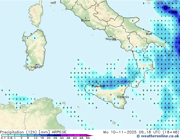
Task: Click the Rome city dot marker
Action: [x=85, y=18]
